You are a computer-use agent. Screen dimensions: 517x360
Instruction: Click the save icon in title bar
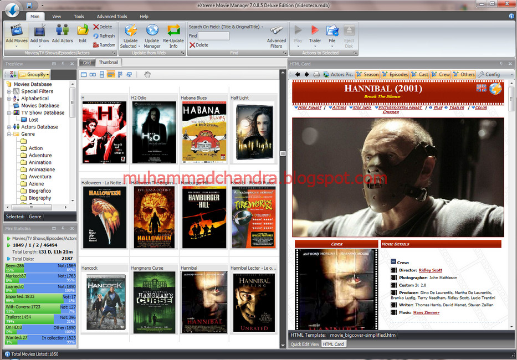(29, 6)
